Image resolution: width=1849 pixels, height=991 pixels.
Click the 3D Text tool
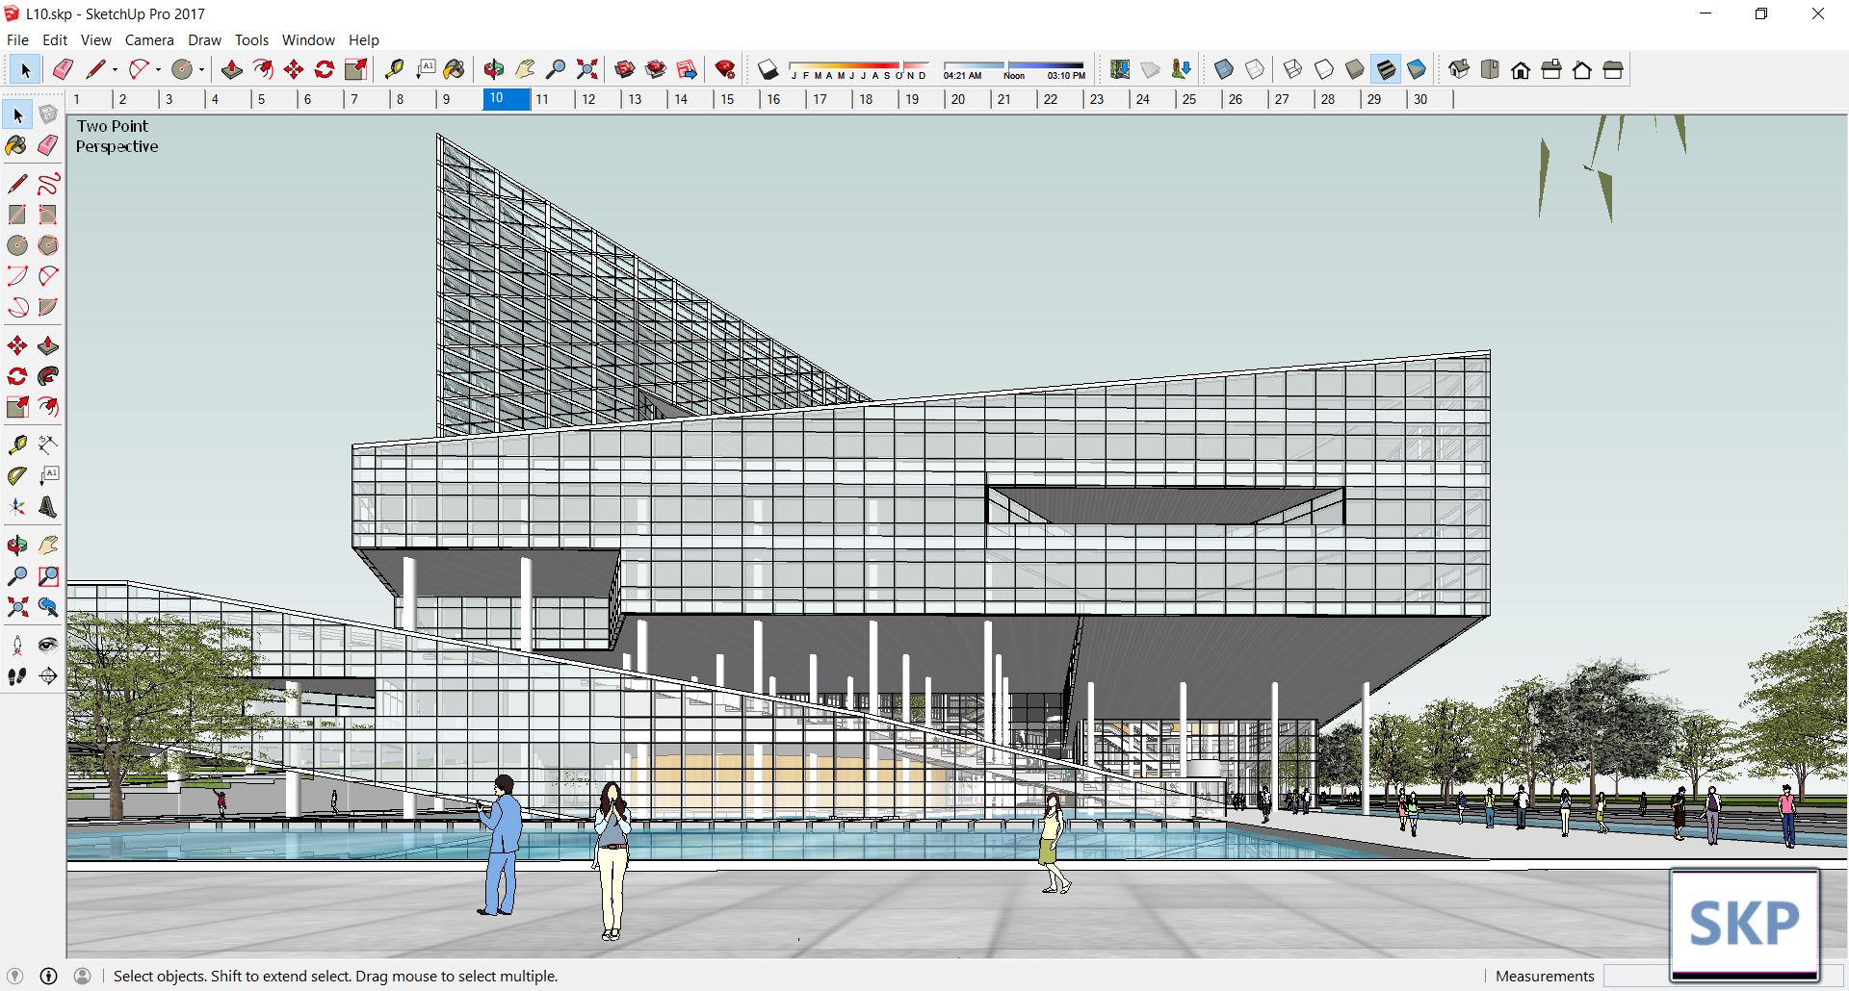(48, 507)
